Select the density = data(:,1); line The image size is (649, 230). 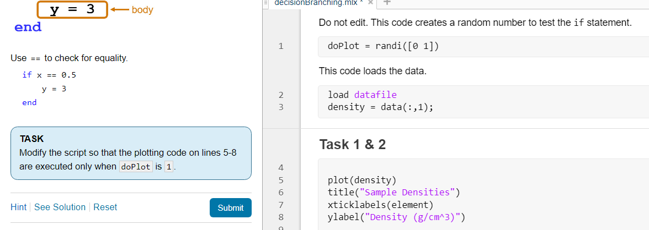tap(380, 107)
